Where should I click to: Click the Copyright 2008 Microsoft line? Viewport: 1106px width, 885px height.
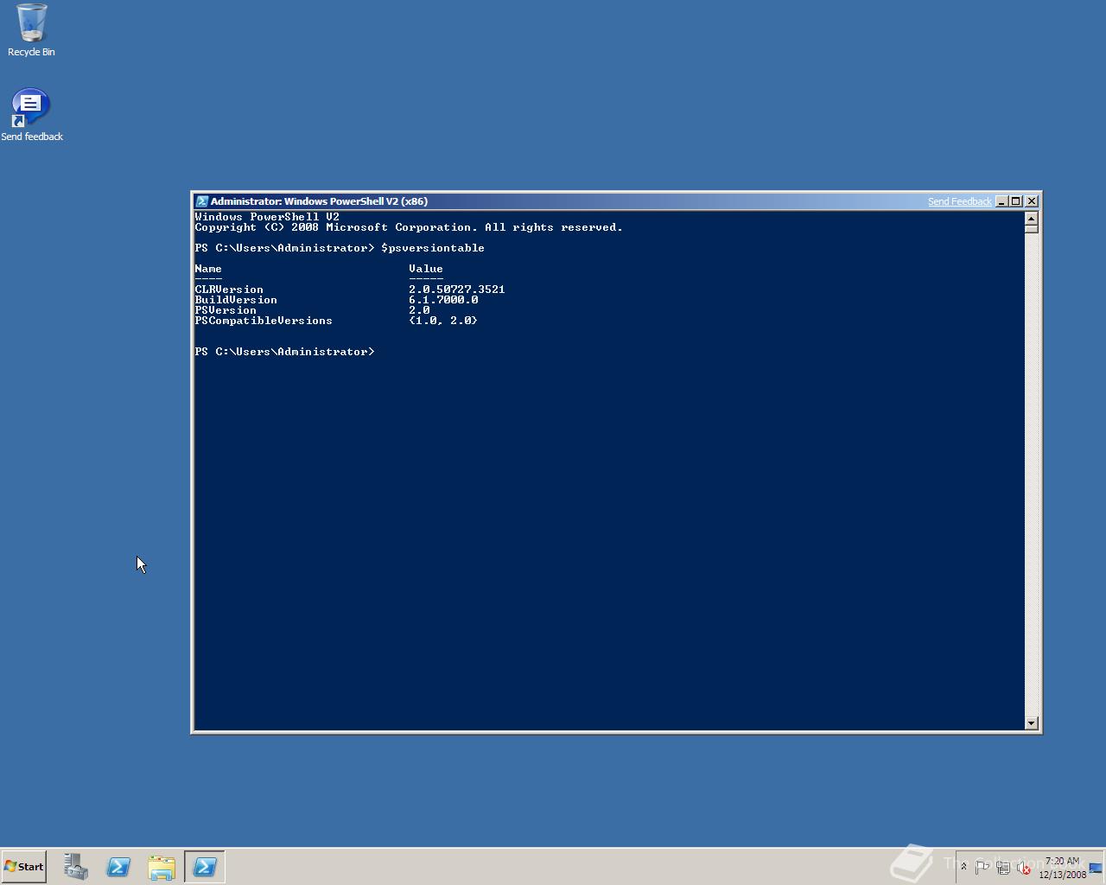(409, 227)
